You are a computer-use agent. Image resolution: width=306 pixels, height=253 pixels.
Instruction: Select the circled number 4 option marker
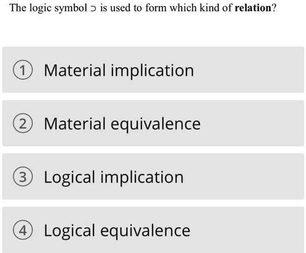point(23,230)
